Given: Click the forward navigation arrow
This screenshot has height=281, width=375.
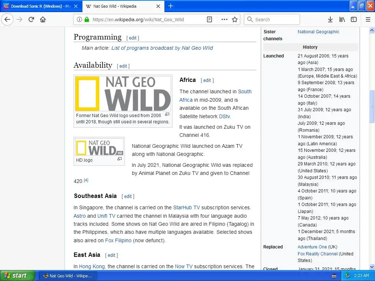Looking at the screenshot, I should point(19,19).
